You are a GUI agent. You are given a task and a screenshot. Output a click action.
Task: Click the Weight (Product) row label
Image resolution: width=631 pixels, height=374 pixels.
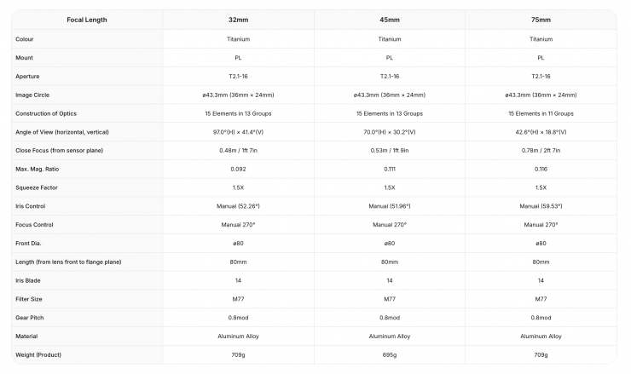pos(38,354)
